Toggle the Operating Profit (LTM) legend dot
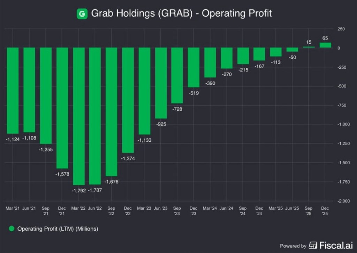The width and height of the screenshot is (357, 253). [x=12, y=229]
